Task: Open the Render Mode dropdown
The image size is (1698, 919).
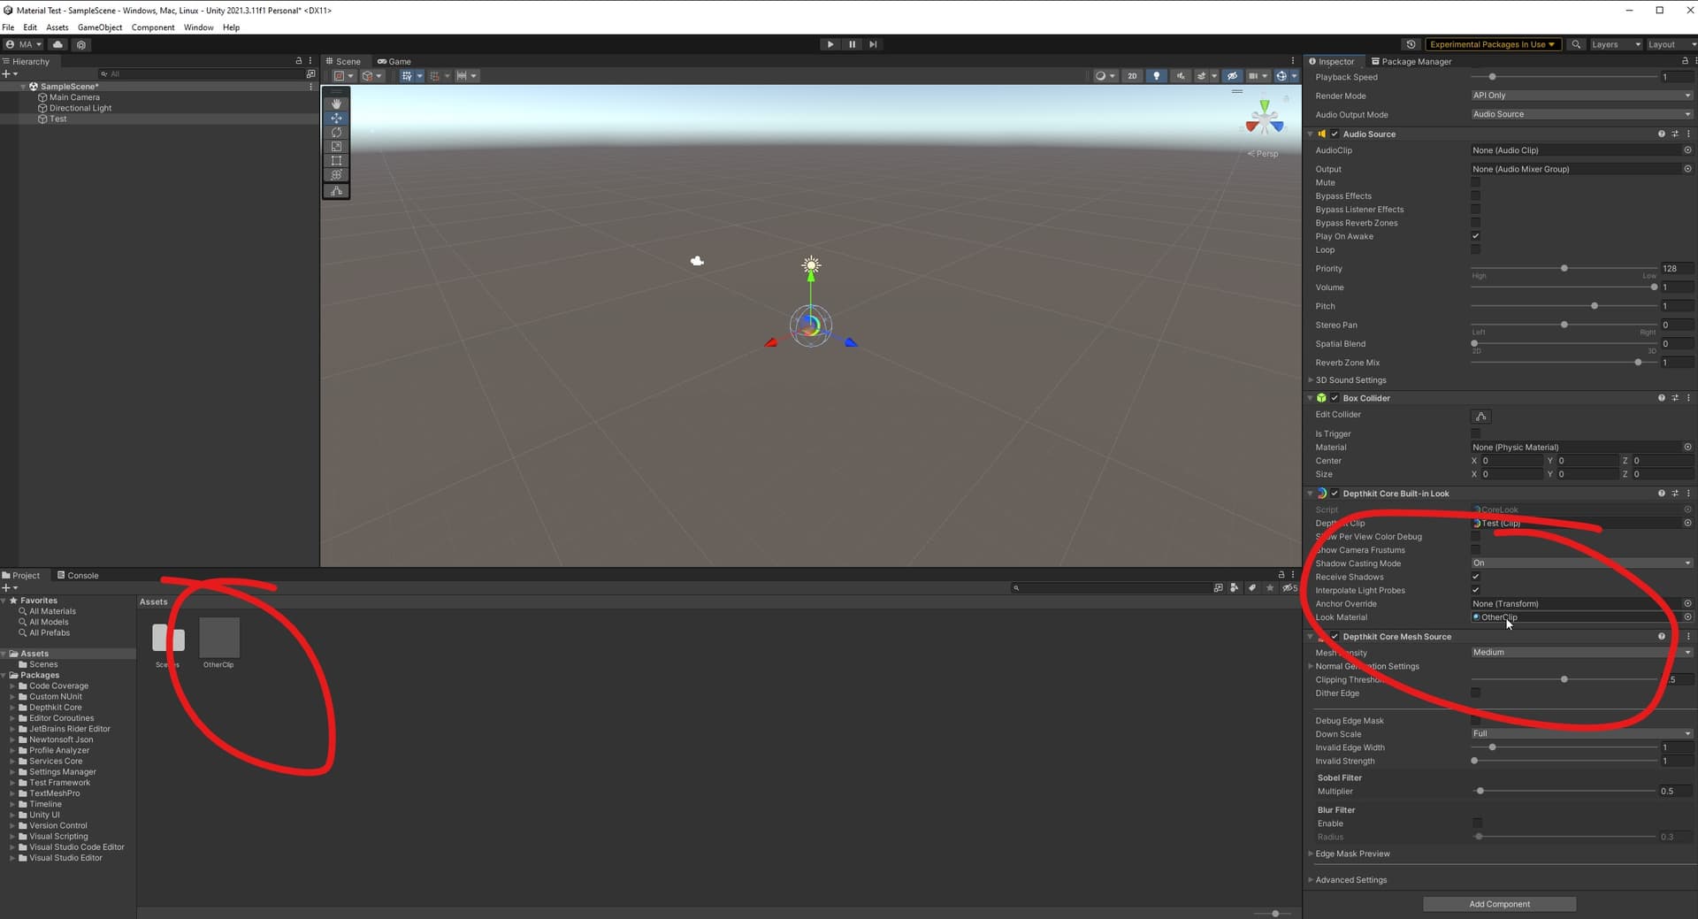Action: (1580, 96)
